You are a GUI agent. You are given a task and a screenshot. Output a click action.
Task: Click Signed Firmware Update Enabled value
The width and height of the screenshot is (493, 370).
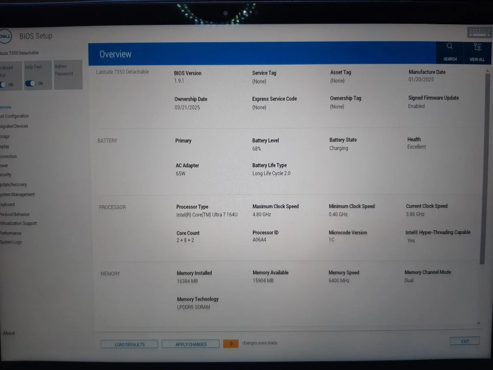click(x=416, y=106)
